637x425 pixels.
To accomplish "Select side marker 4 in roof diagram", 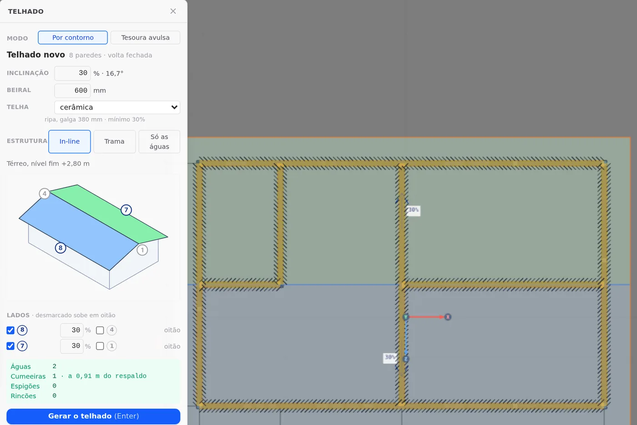I will (x=45, y=194).
